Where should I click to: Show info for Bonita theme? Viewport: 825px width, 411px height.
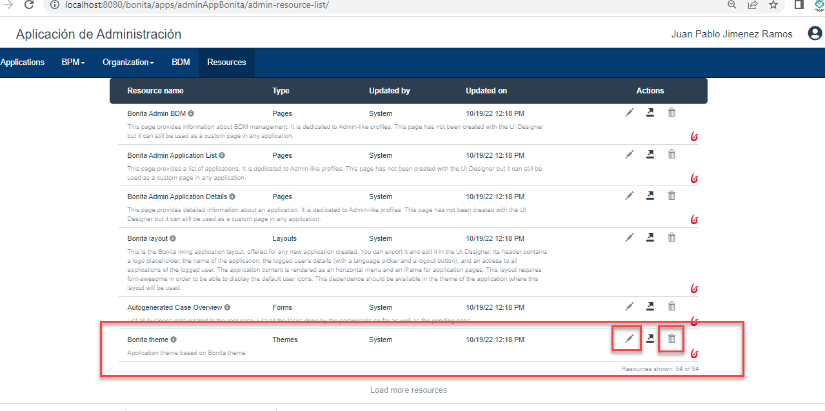(x=174, y=339)
